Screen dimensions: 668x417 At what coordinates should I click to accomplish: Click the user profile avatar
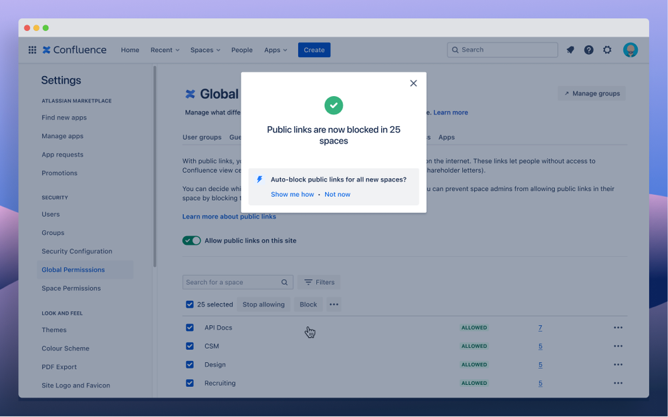point(631,50)
